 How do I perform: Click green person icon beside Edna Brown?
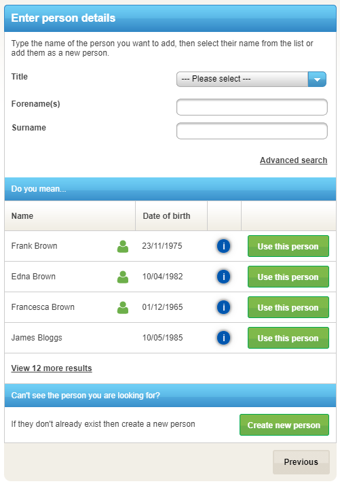[123, 277]
